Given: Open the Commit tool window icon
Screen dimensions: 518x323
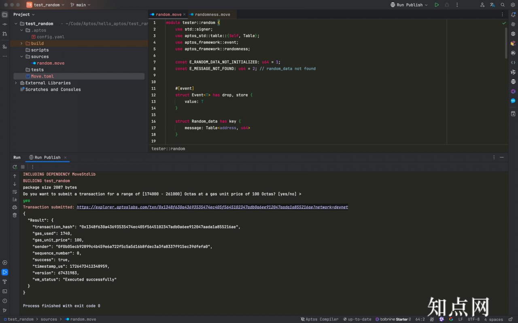Looking at the screenshot, I should click(5, 24).
